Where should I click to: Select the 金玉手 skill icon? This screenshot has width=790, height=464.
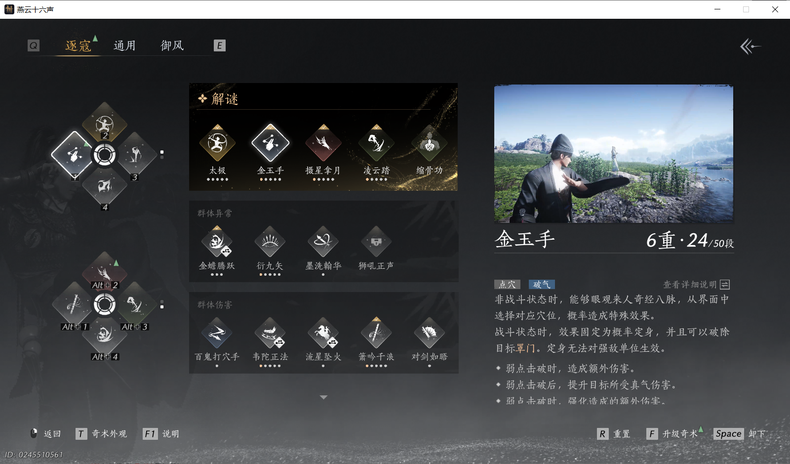click(270, 143)
